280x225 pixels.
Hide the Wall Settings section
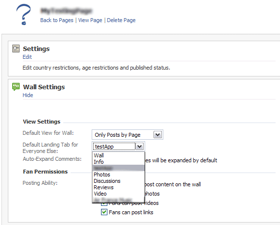[28, 95]
